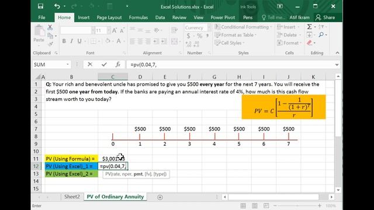Toggle Underline formatting
This screenshot has height=210, width=374.
(x=79, y=41)
